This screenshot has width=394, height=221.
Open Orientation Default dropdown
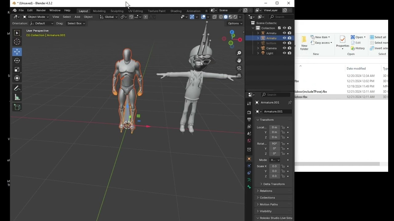[42, 23]
